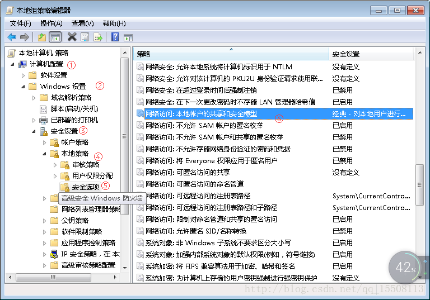Select 网络访问: 限制对命名管道和共享的匿名访问
The height and width of the screenshot is (300, 430).
point(274,219)
